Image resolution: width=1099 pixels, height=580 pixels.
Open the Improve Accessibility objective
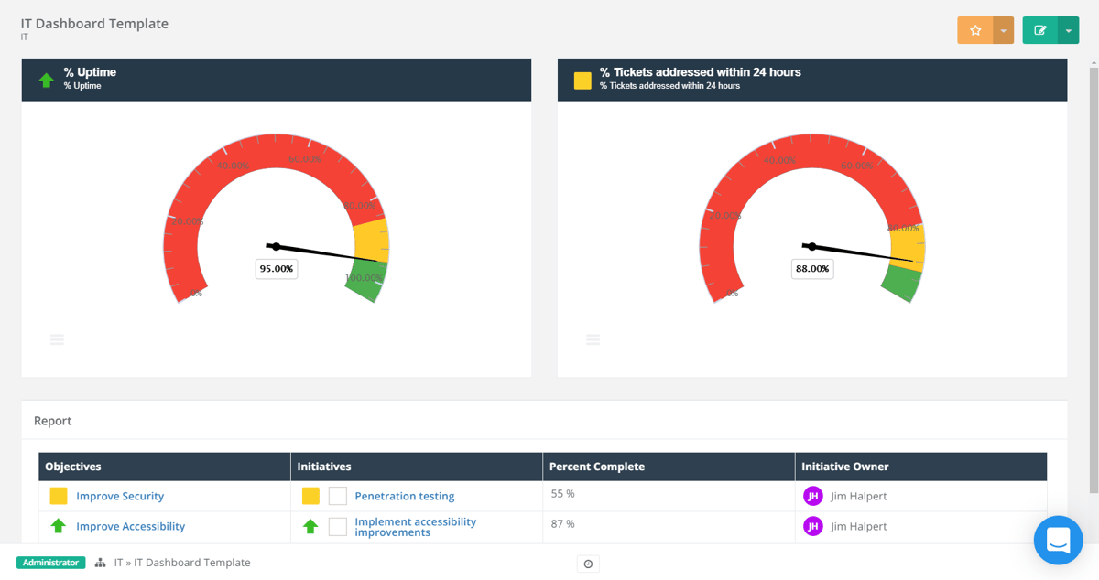point(130,526)
